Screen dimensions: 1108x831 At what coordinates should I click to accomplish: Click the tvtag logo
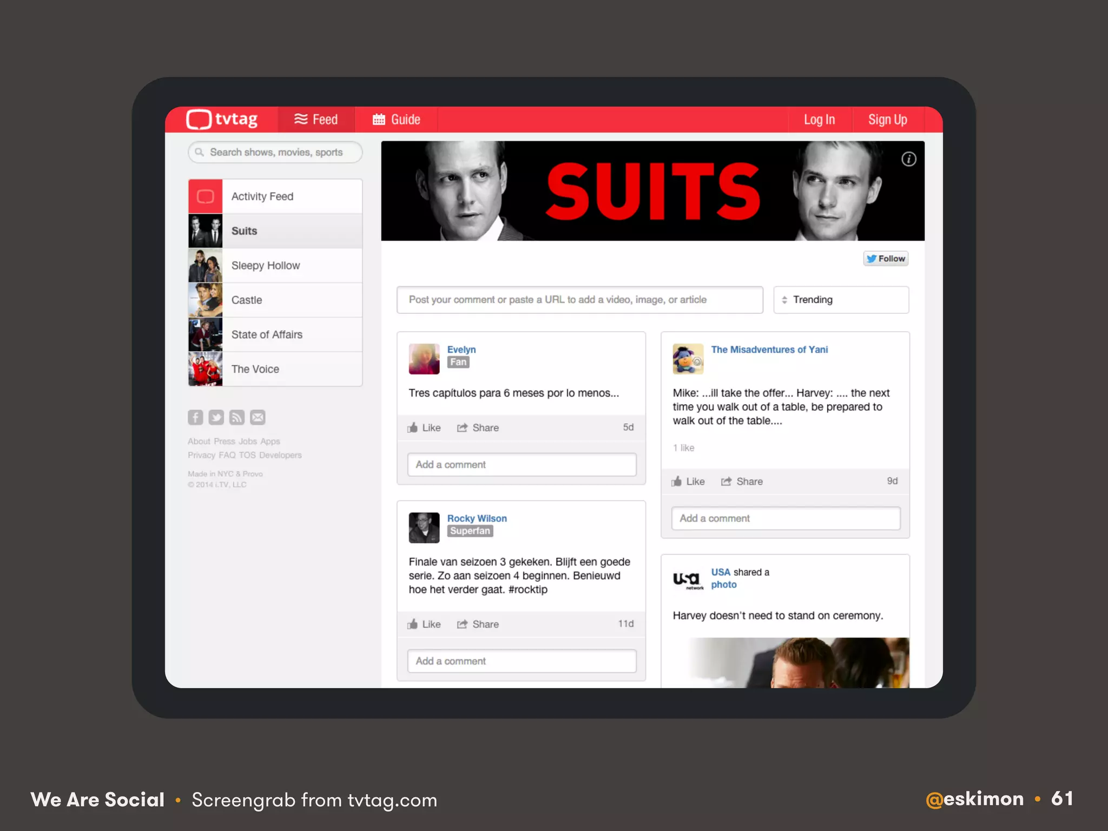222,119
